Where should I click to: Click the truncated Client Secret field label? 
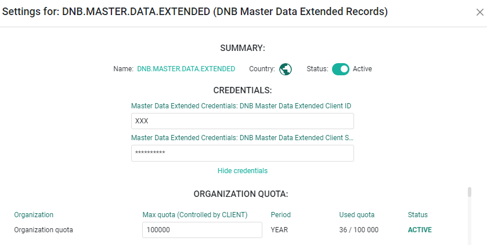point(242,138)
